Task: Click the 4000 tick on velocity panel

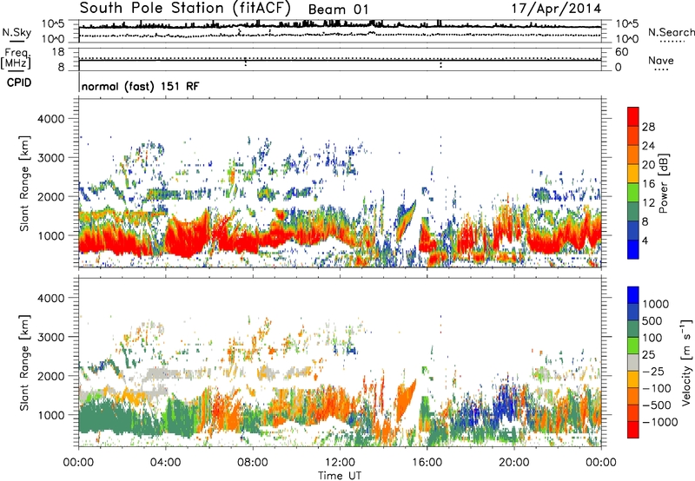Action: [x=50, y=298]
